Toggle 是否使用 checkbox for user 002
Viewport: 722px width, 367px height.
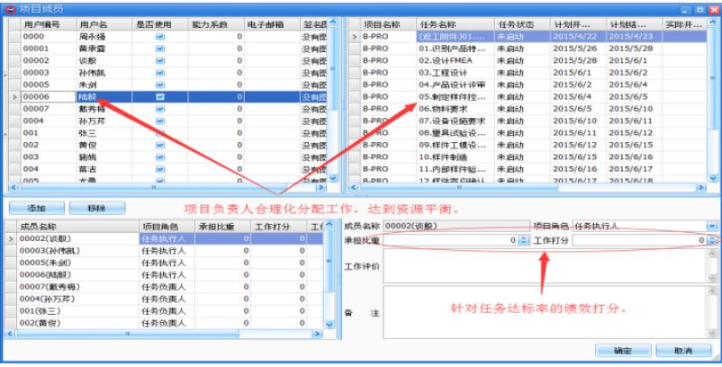(159, 145)
